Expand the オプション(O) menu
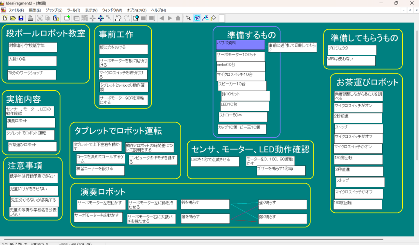This screenshot has height=245, width=419. point(137,10)
